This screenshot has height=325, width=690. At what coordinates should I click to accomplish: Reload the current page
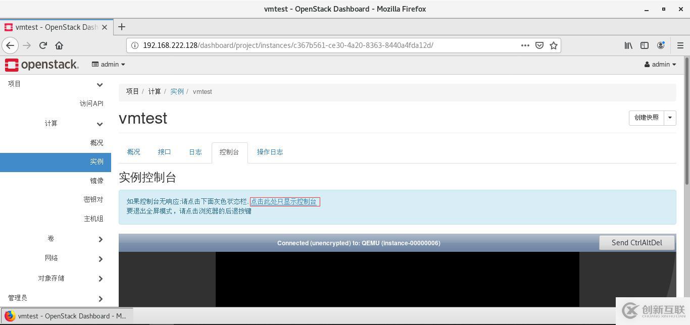43,45
